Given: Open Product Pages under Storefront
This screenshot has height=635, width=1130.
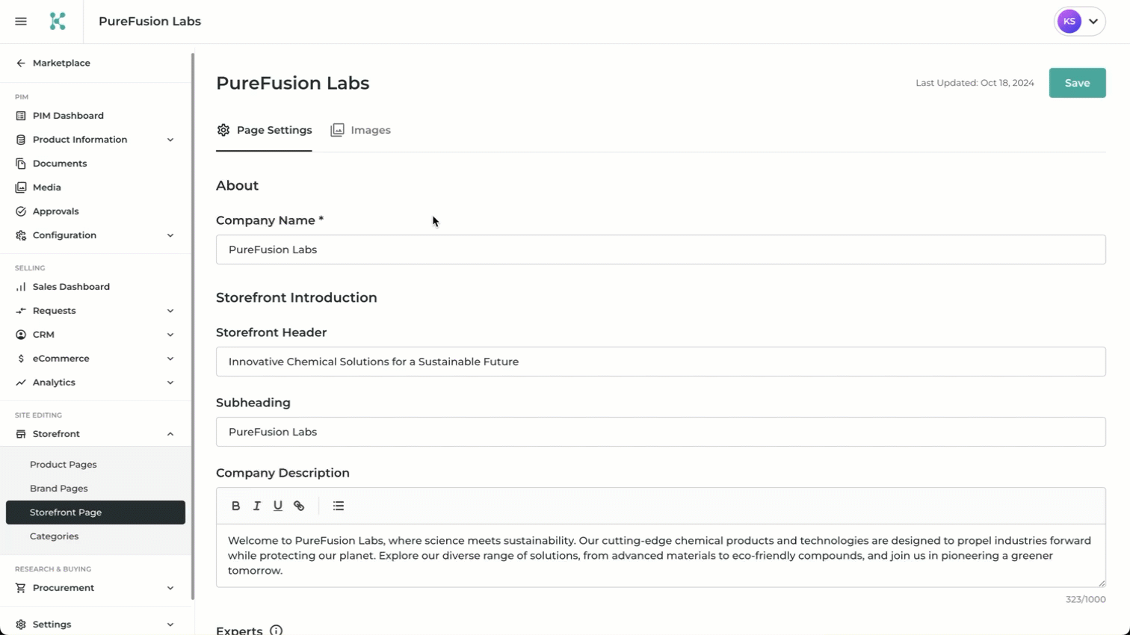Looking at the screenshot, I should click(x=64, y=465).
